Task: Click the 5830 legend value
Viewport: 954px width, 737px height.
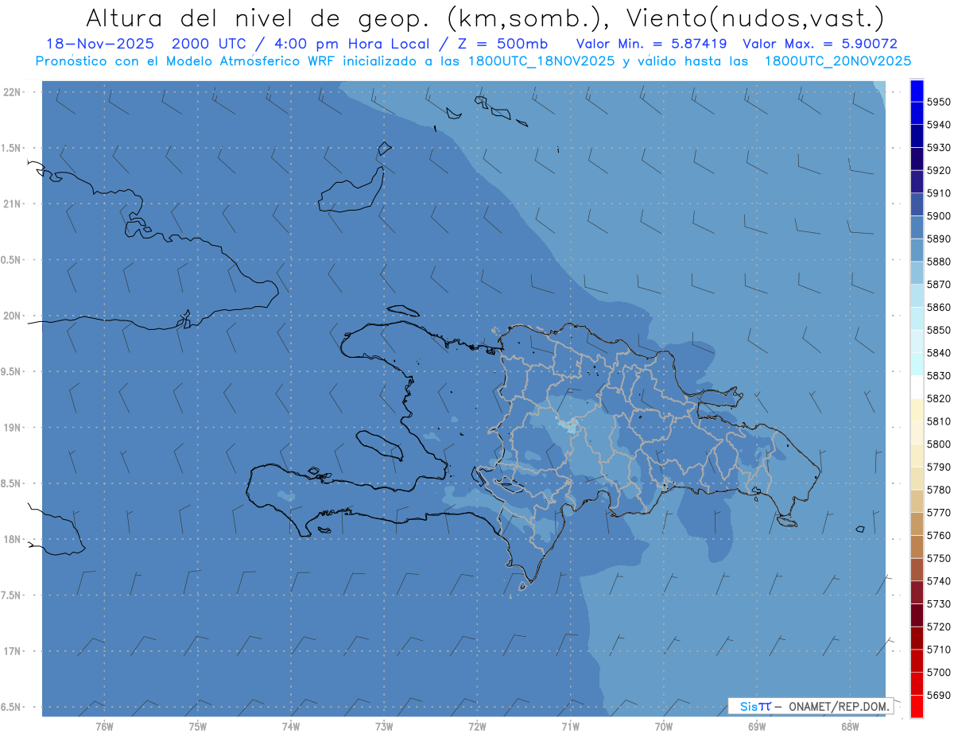Action: [x=938, y=375]
